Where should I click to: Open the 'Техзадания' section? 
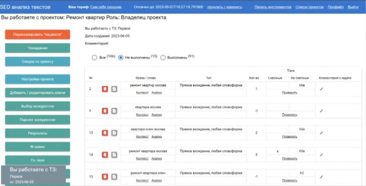tap(38, 48)
